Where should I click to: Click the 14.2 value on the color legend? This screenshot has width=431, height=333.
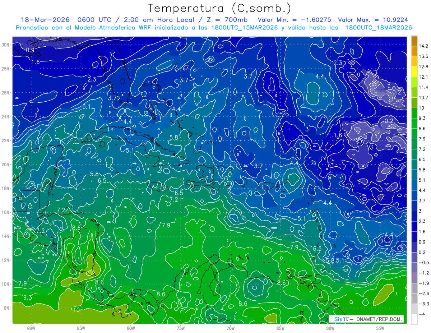click(x=423, y=46)
